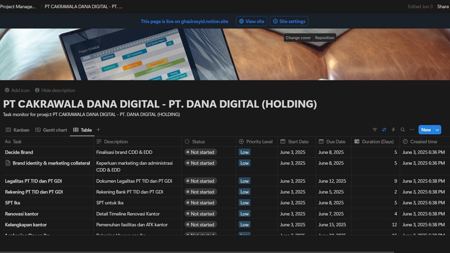Click the laptop cover image
The image size is (450, 253).
pos(225,54)
